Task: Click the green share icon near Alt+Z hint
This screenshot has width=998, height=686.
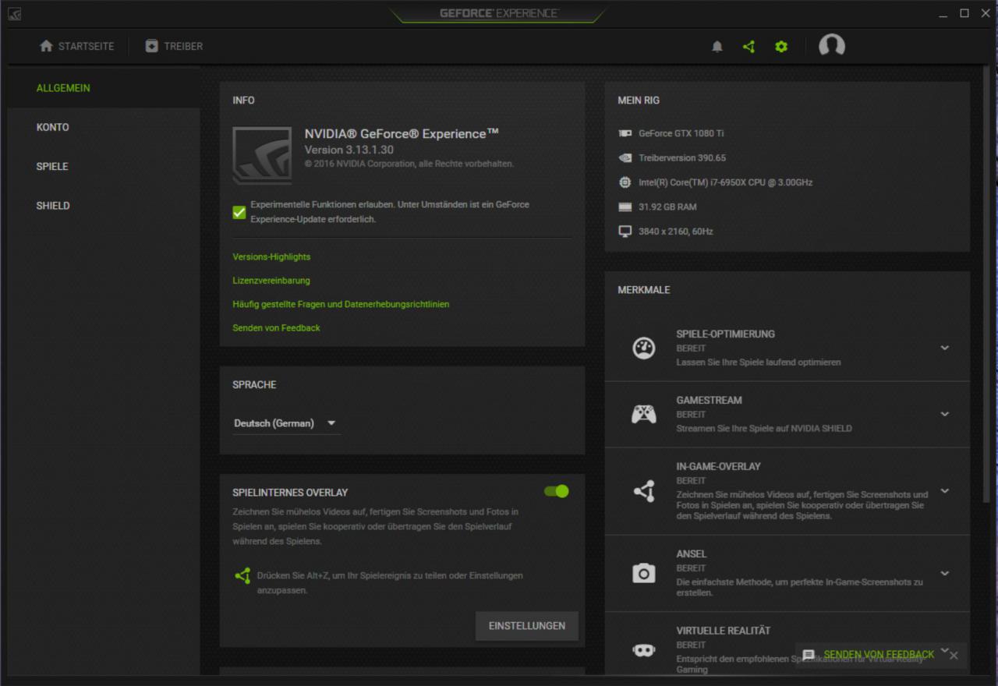Action: 242,576
